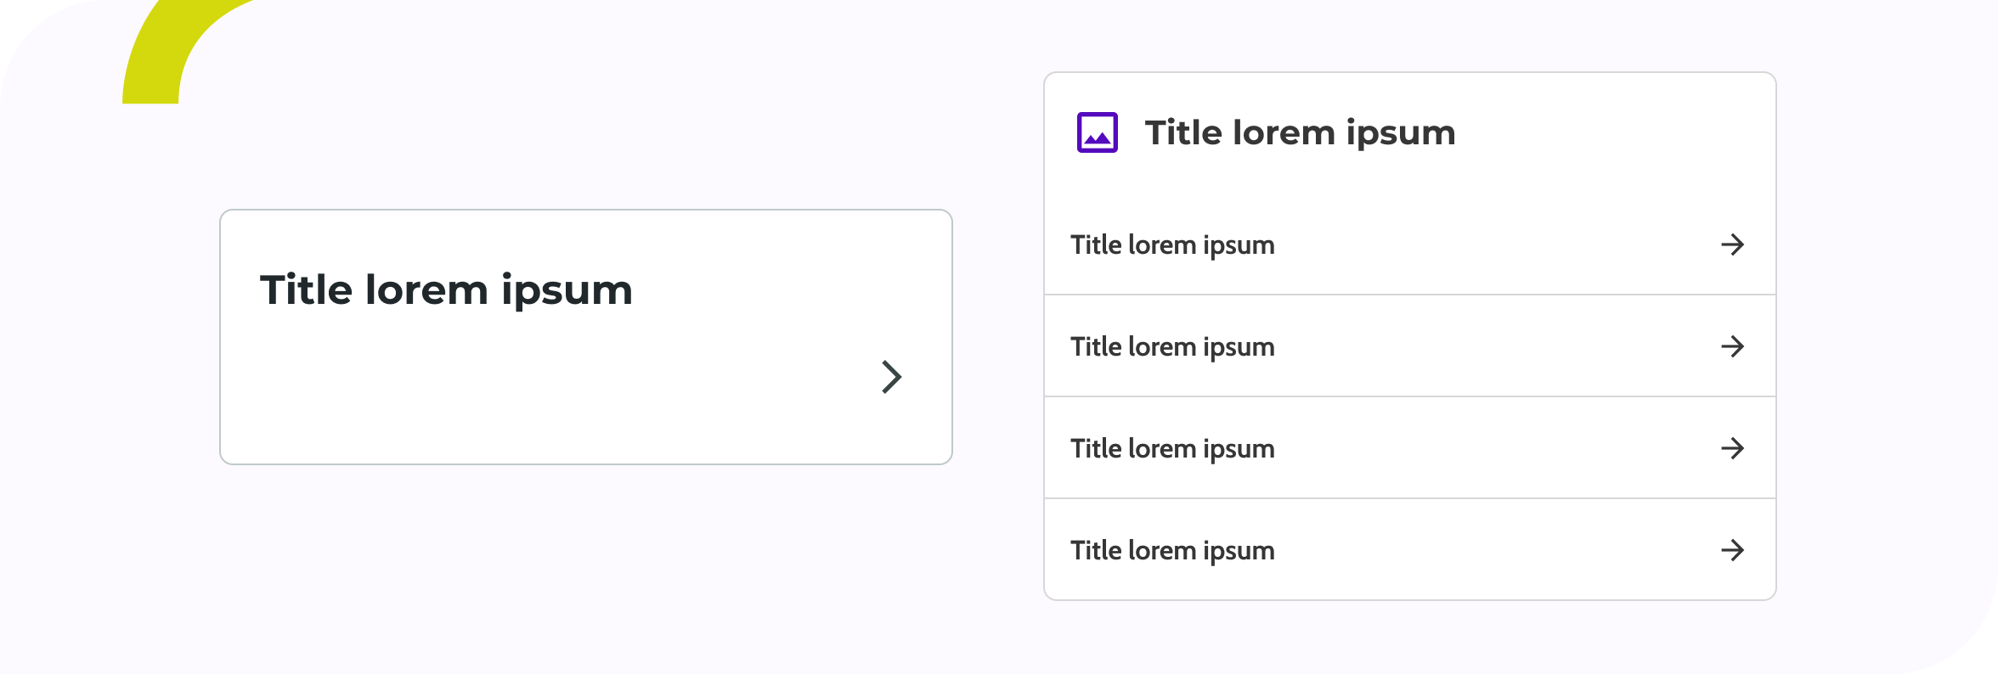
Task: Click the lavender background between the two cards
Action: tap(998, 340)
